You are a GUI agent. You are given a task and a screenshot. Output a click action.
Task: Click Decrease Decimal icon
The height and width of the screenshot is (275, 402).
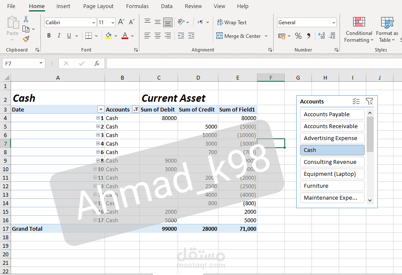[332, 36]
